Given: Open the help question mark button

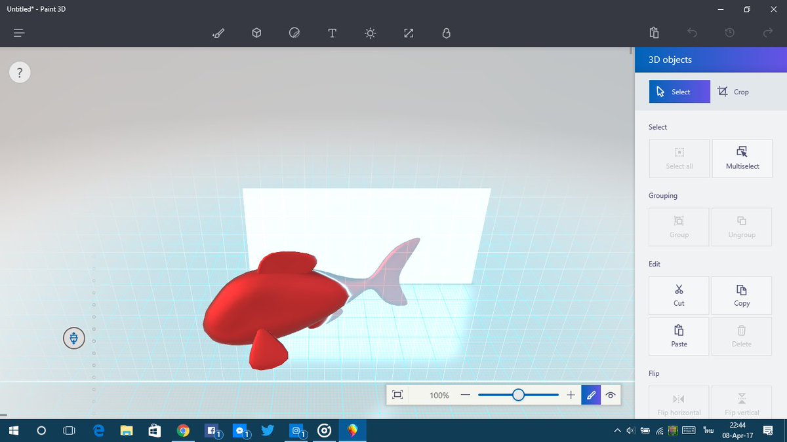Looking at the screenshot, I should pyautogui.click(x=20, y=73).
